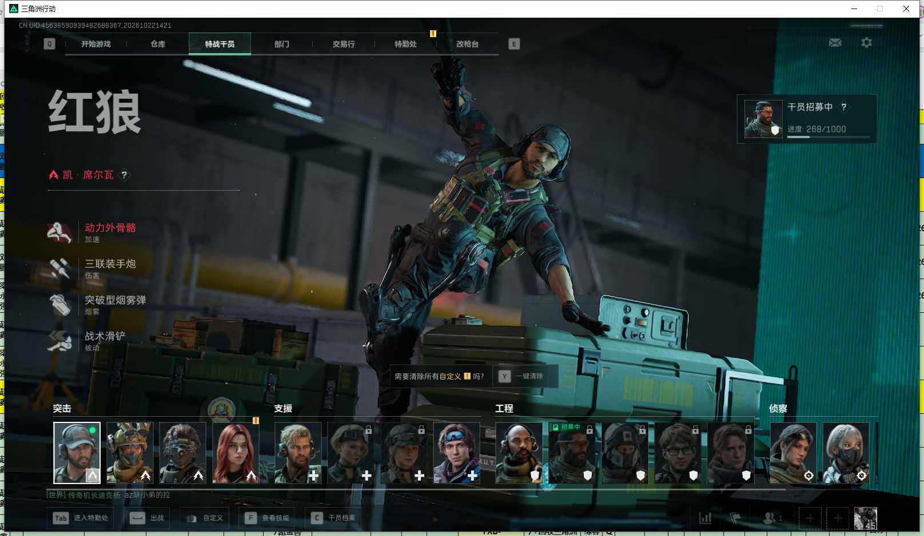The width and height of the screenshot is (924, 536).
Task: Select the red-haired female assault operator portrait
Action: click(x=236, y=453)
